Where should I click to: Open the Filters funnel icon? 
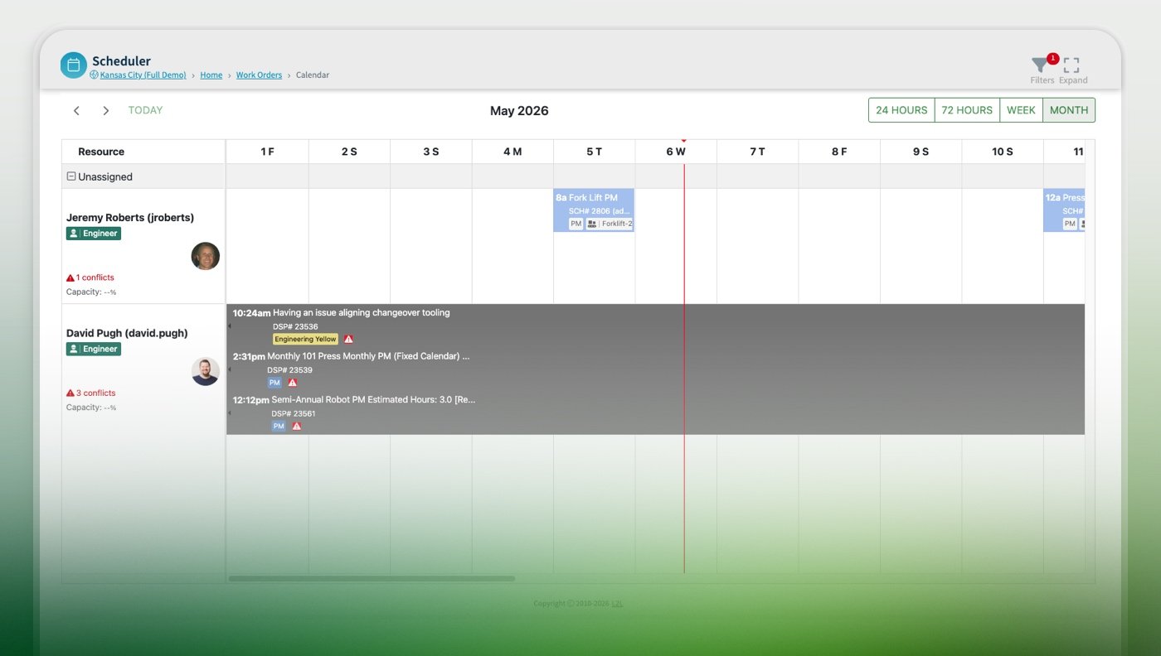pos(1040,65)
